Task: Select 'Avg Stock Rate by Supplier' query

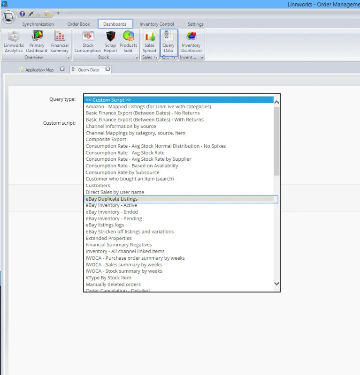Action: tap(179, 159)
